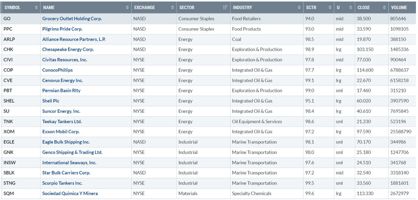The width and height of the screenshot is (418, 200).
Task: Open the Grocery Outlet Holding Corp. link
Action: coord(72,19)
